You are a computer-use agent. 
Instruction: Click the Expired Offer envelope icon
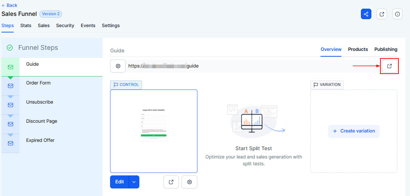coord(10,143)
